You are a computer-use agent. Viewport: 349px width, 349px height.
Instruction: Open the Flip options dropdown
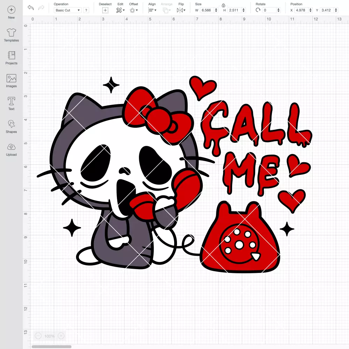(181, 10)
